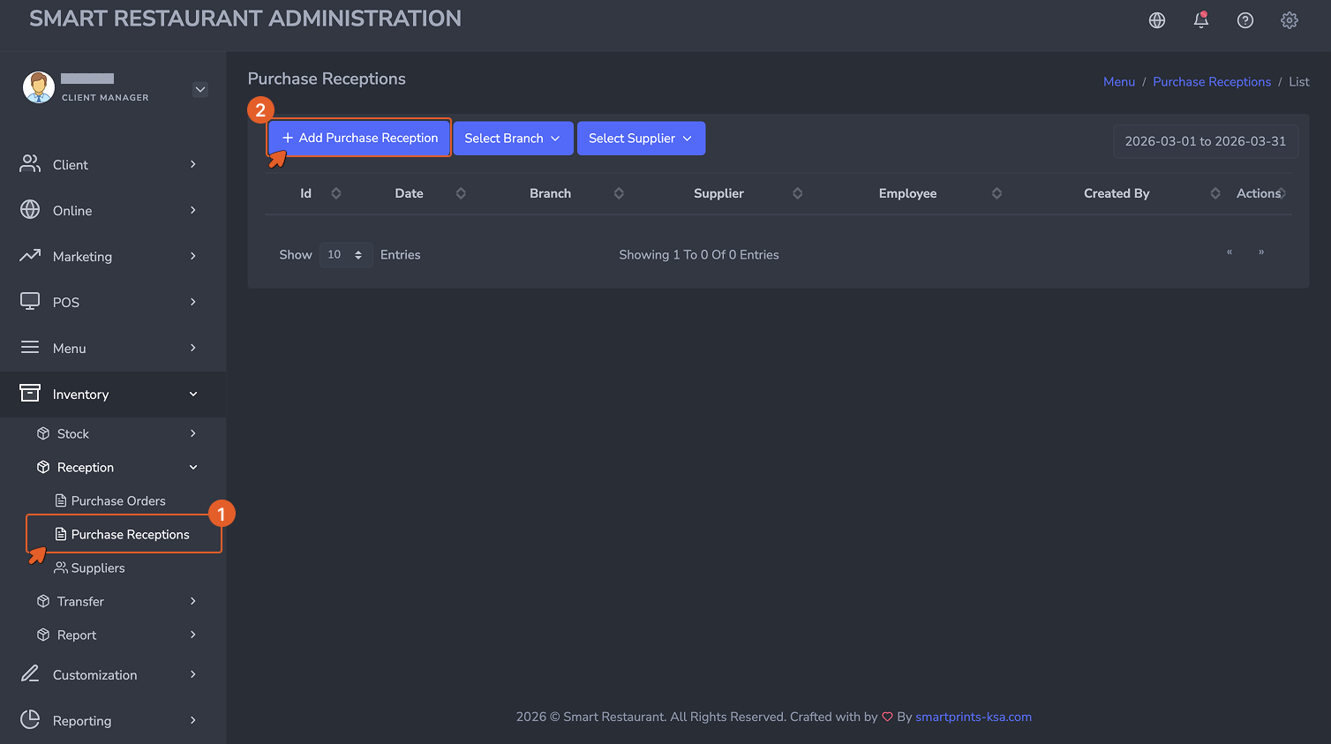Click the Transfer cube icon

43,601
